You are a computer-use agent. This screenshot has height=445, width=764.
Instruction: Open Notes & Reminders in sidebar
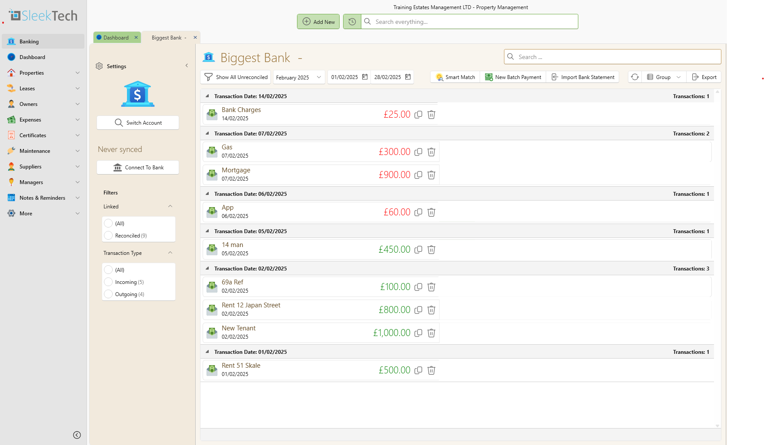point(43,198)
